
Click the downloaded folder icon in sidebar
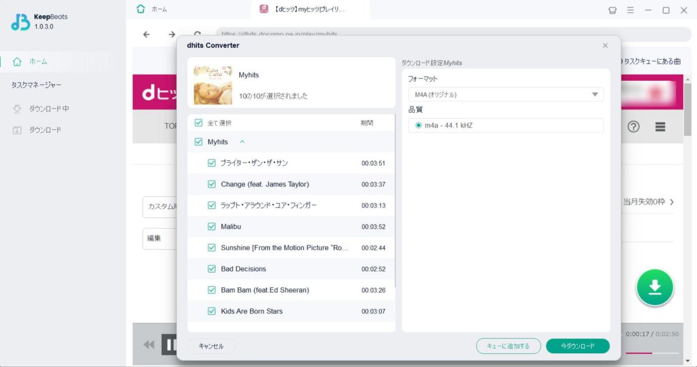(x=17, y=130)
